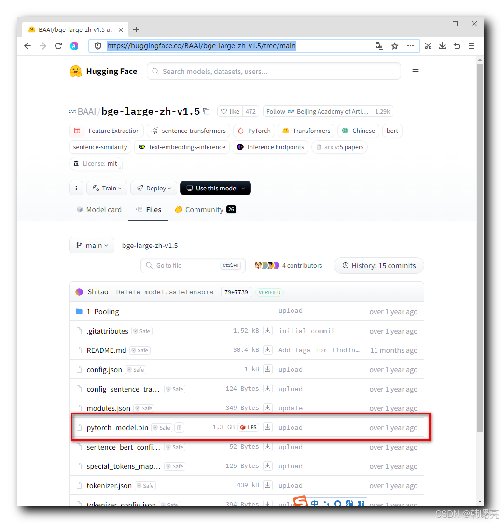Viewport: 501px width, 523px height.
Task: Click the LFS badge on pytorch_model.bin
Action: (x=249, y=428)
